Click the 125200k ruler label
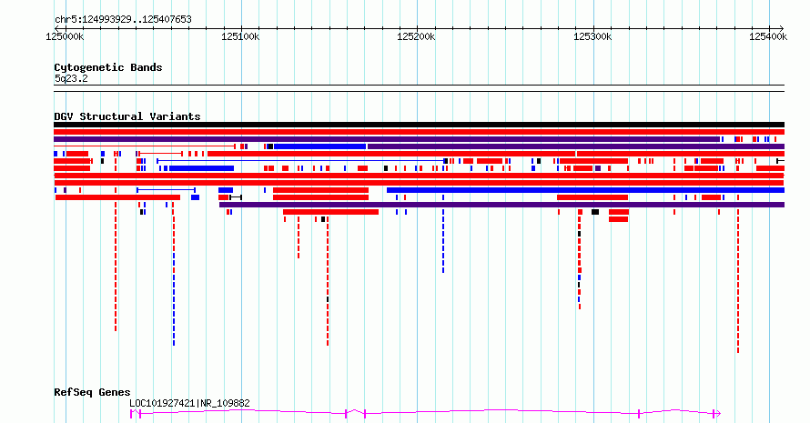The image size is (810, 423). click(x=416, y=36)
